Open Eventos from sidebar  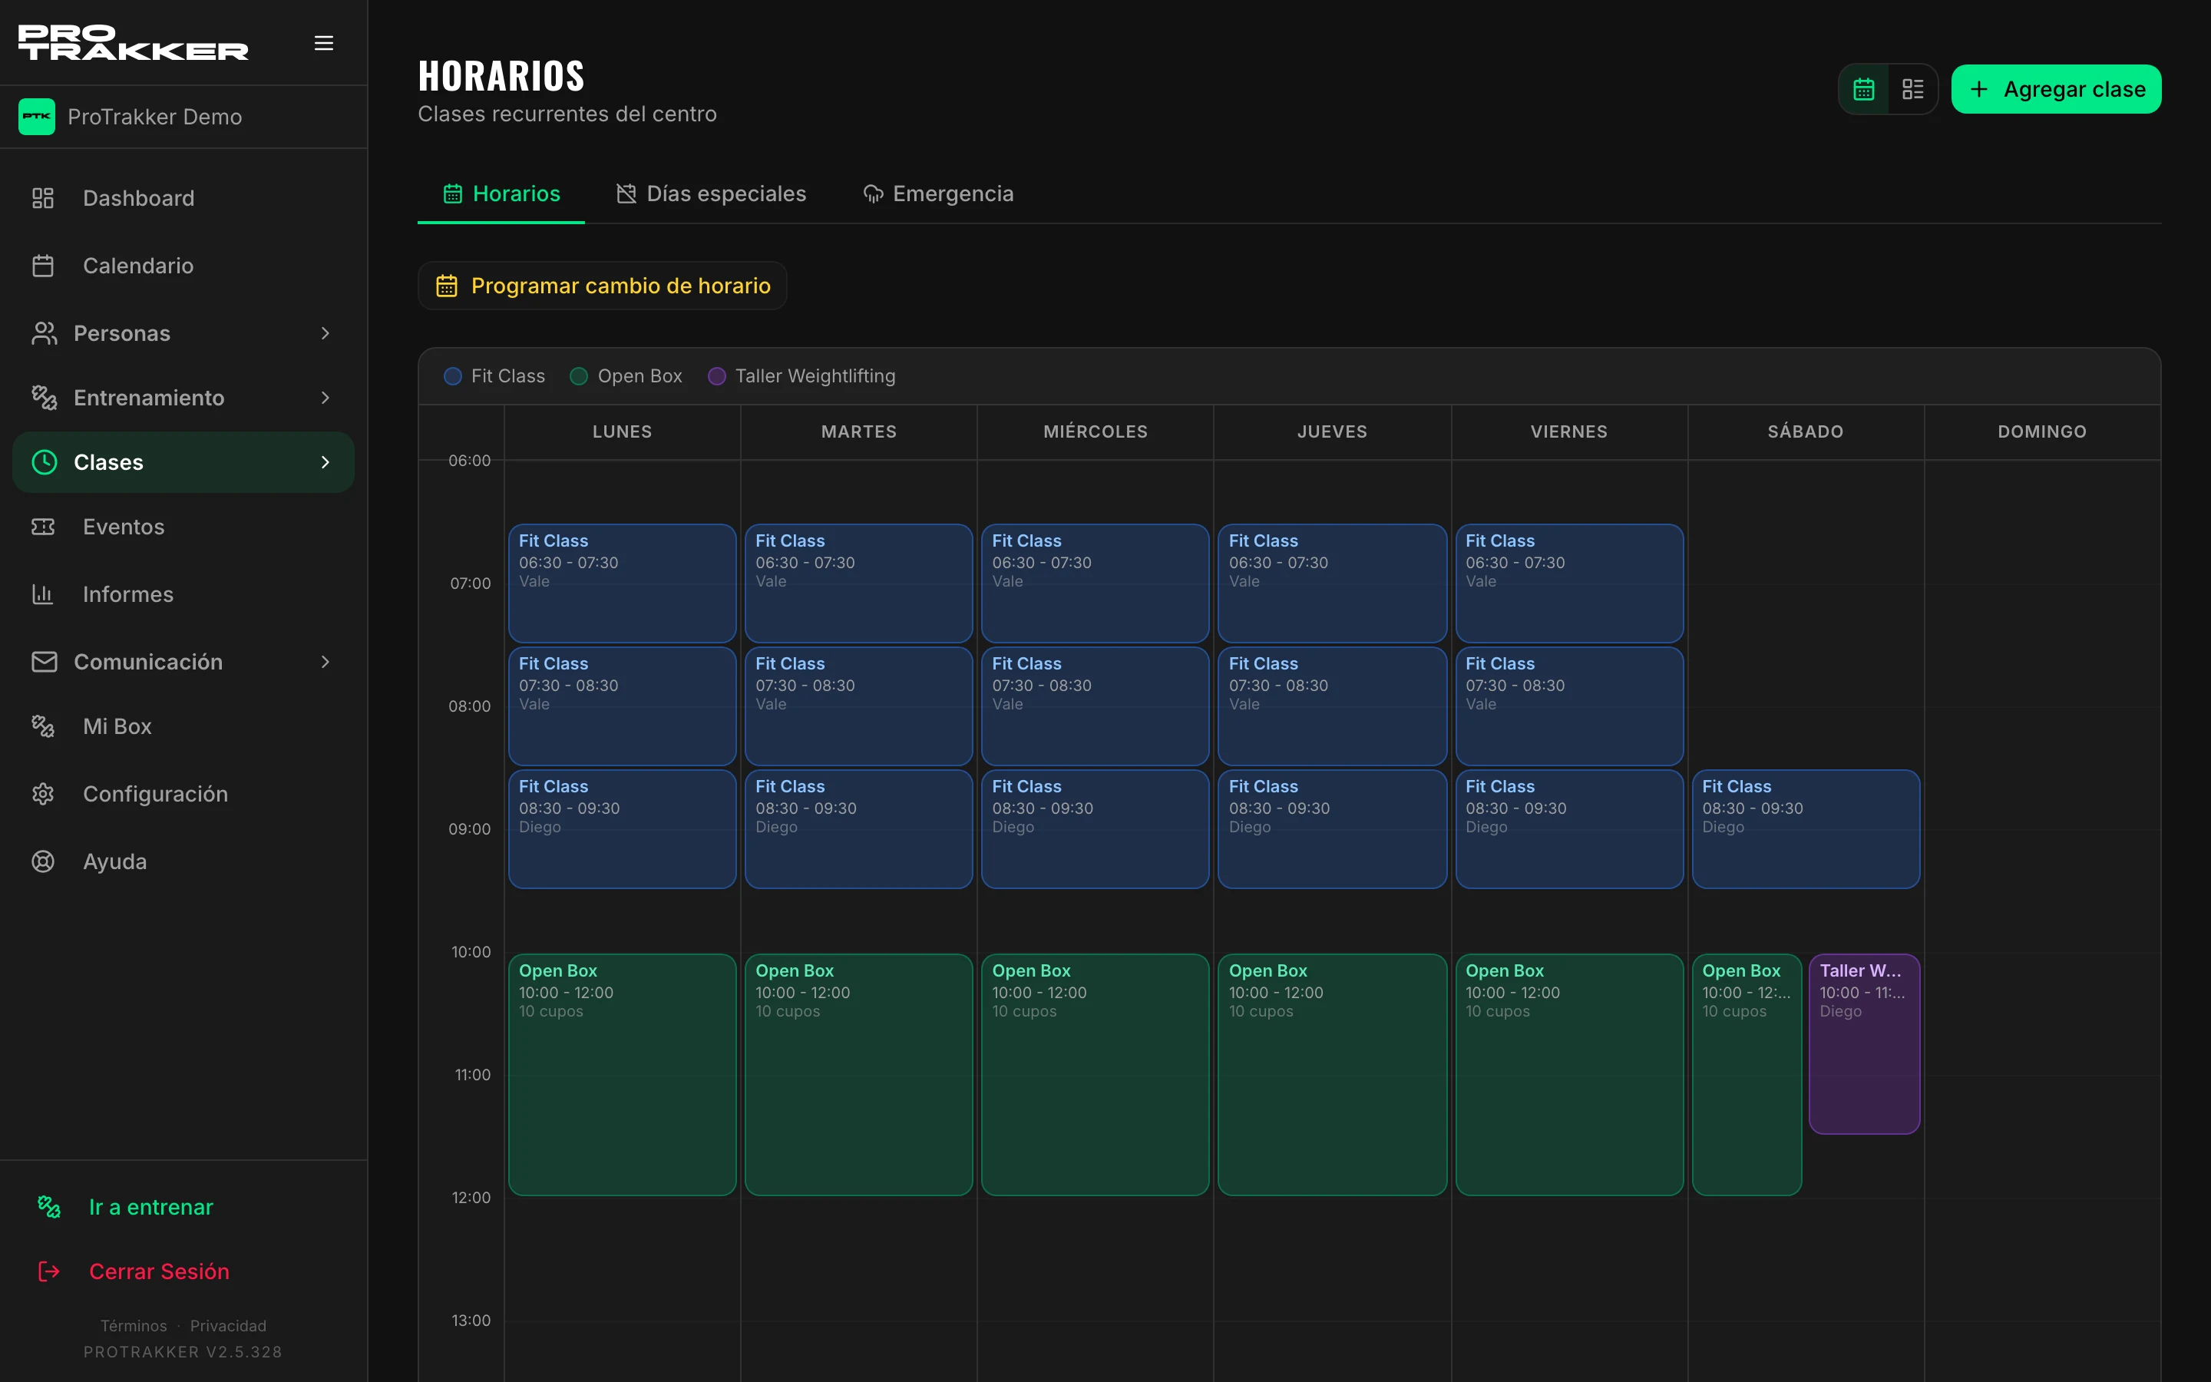pyautogui.click(x=183, y=527)
